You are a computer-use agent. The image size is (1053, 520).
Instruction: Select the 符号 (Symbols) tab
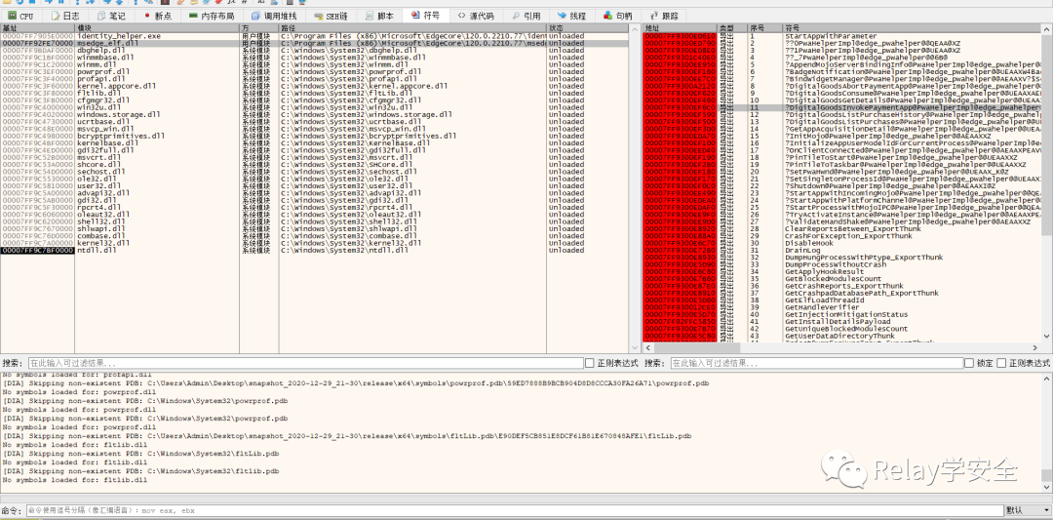(426, 16)
